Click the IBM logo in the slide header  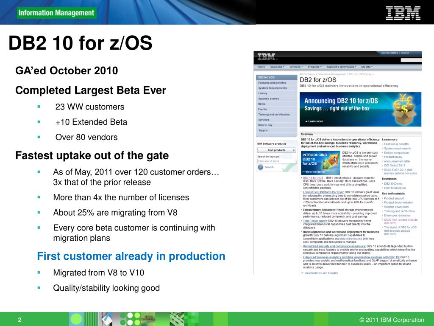pos(403,13)
